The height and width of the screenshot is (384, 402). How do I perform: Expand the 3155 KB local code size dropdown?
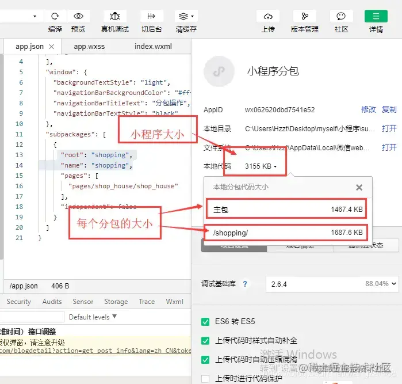click(261, 166)
